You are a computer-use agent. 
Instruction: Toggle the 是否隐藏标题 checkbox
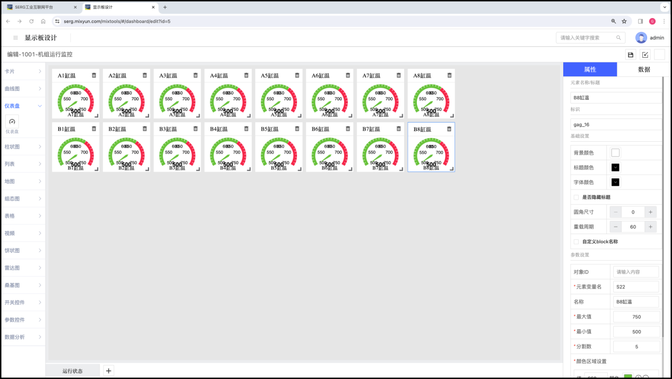[x=577, y=197]
